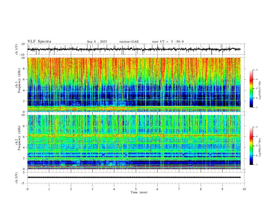Click the ch.1 "Frequency (kHz)" axis label

(x=19, y=81)
